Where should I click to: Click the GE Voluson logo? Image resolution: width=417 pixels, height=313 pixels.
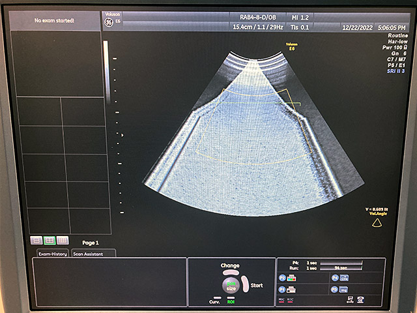[109, 22]
